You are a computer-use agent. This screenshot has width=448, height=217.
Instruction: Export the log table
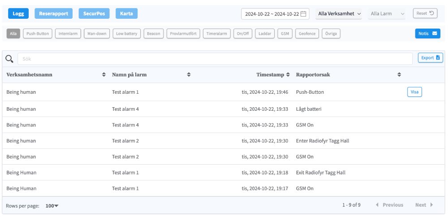(x=430, y=58)
